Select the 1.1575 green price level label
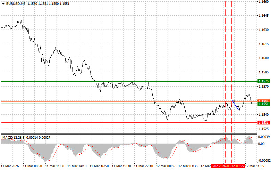The image size is (271, 170). 264,81
